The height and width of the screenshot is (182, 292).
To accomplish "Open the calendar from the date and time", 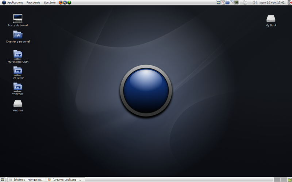I will (x=272, y=3).
